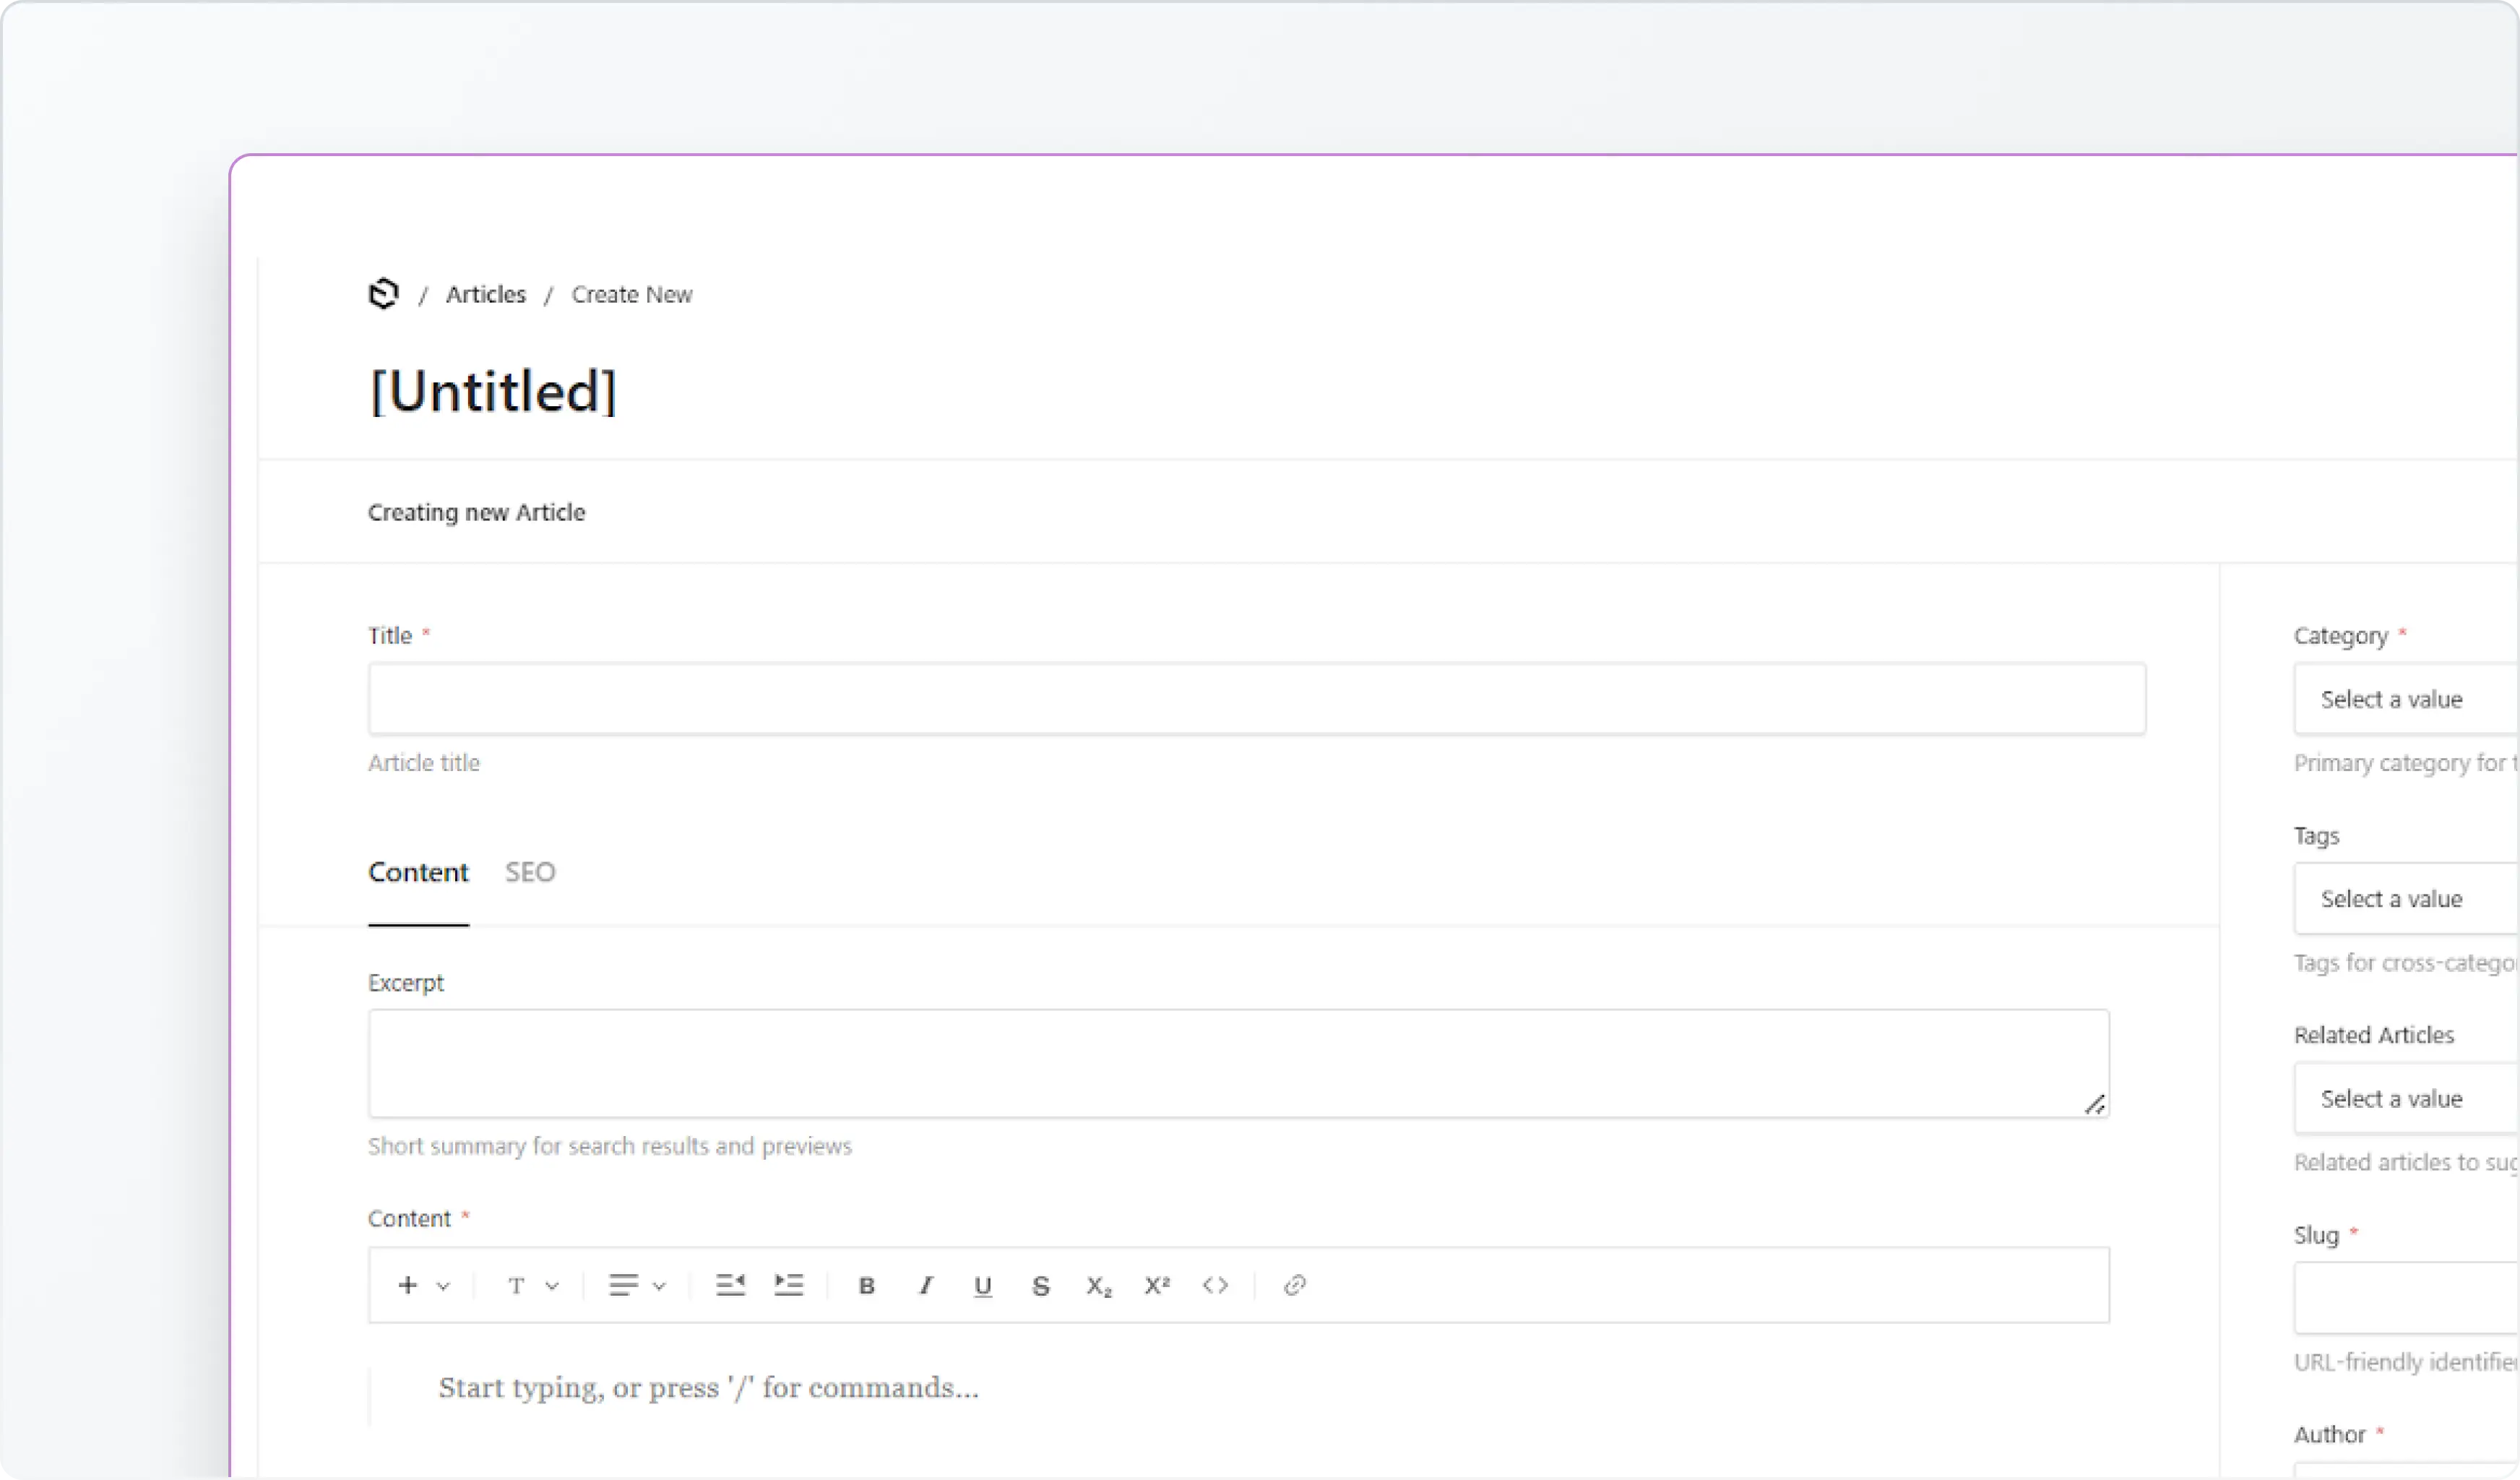2520x1480 pixels.
Task: Toggle underline formatting
Action: coord(982,1285)
